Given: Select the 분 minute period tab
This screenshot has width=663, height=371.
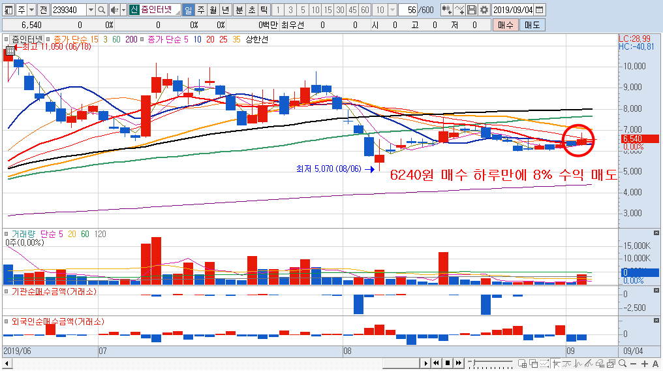Looking at the screenshot, I should coord(239,10).
